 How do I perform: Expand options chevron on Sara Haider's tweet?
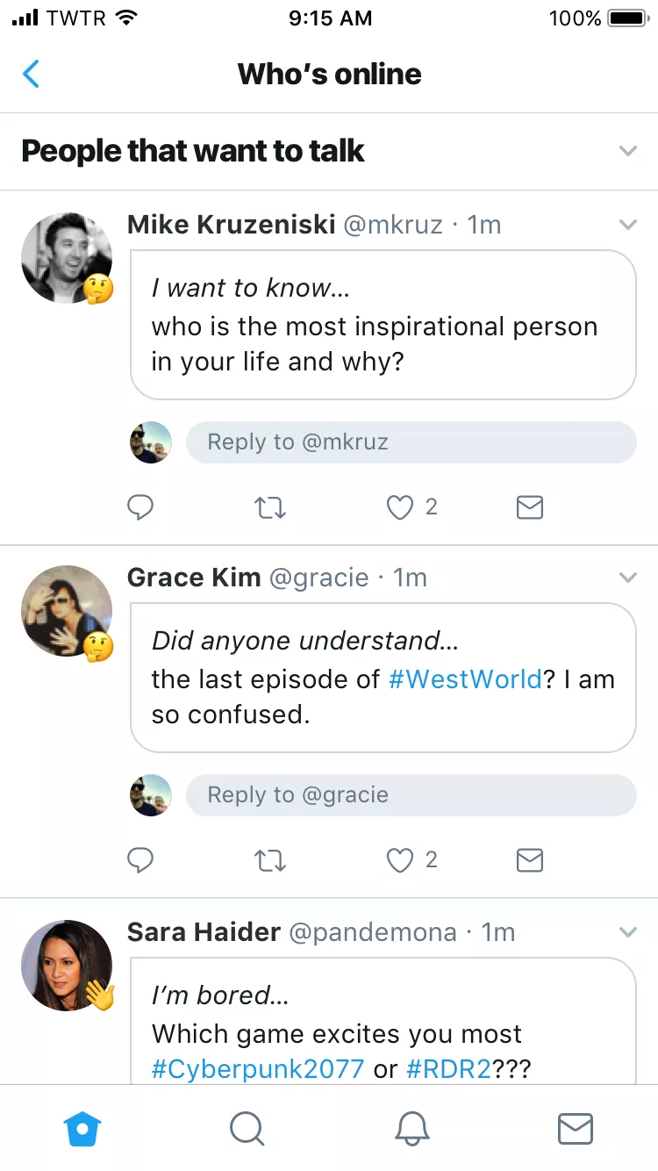[627, 931]
